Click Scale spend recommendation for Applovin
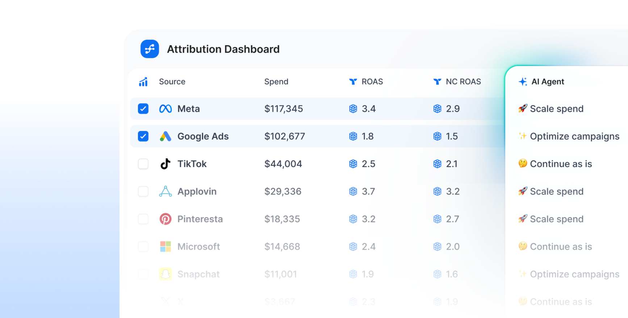628x318 pixels. pyautogui.click(x=551, y=191)
